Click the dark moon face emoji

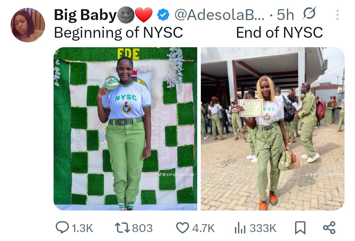coord(126,15)
